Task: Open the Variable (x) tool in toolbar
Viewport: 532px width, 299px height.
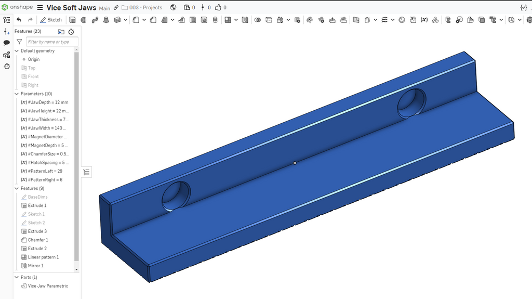Action: point(424,20)
